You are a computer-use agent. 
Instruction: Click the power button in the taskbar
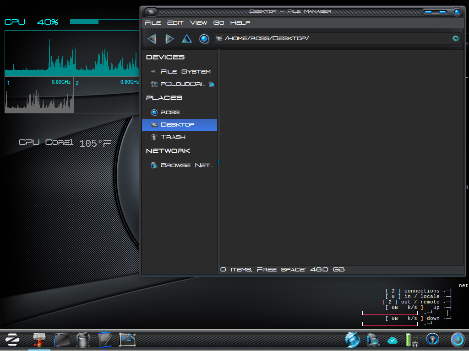tap(457, 339)
